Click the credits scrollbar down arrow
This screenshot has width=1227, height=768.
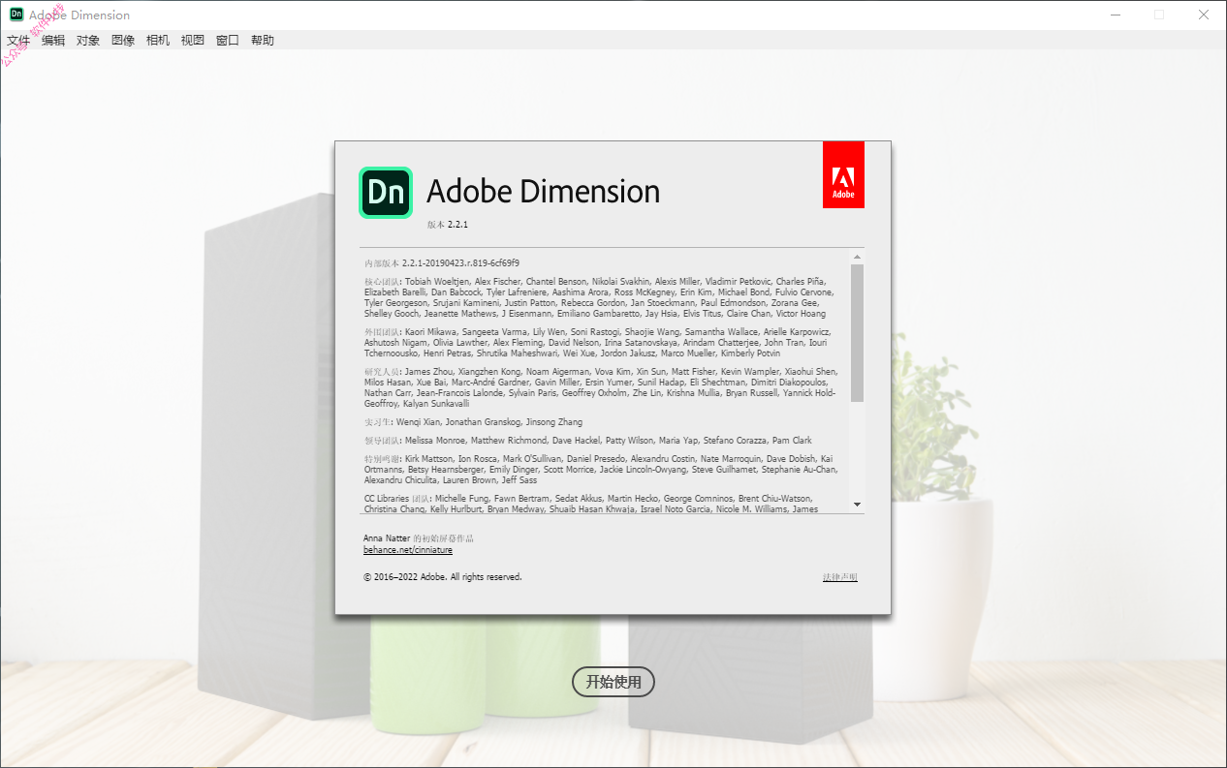click(x=857, y=505)
